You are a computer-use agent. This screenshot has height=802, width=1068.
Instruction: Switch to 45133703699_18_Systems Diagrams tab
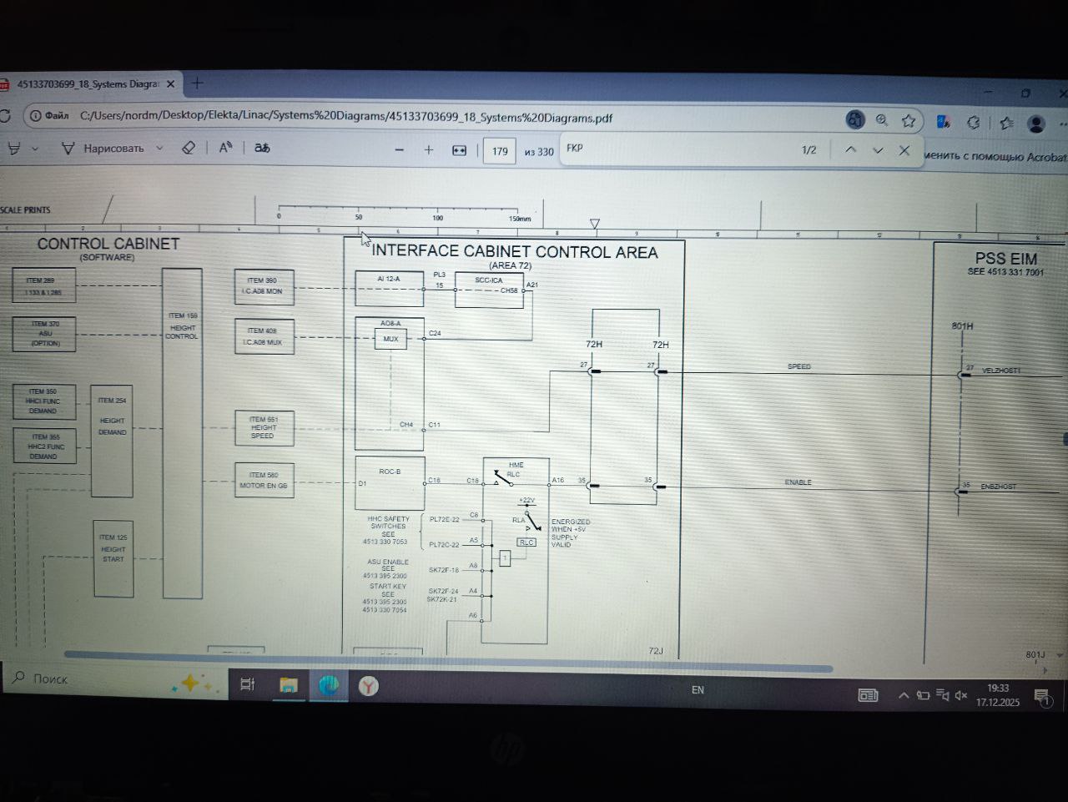[x=88, y=84]
